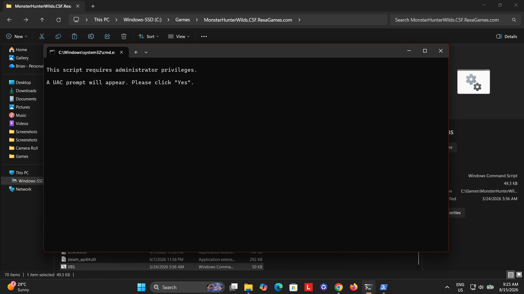The width and height of the screenshot is (524, 294).
Task: Open the New item dropdown
Action: pyautogui.click(x=17, y=36)
